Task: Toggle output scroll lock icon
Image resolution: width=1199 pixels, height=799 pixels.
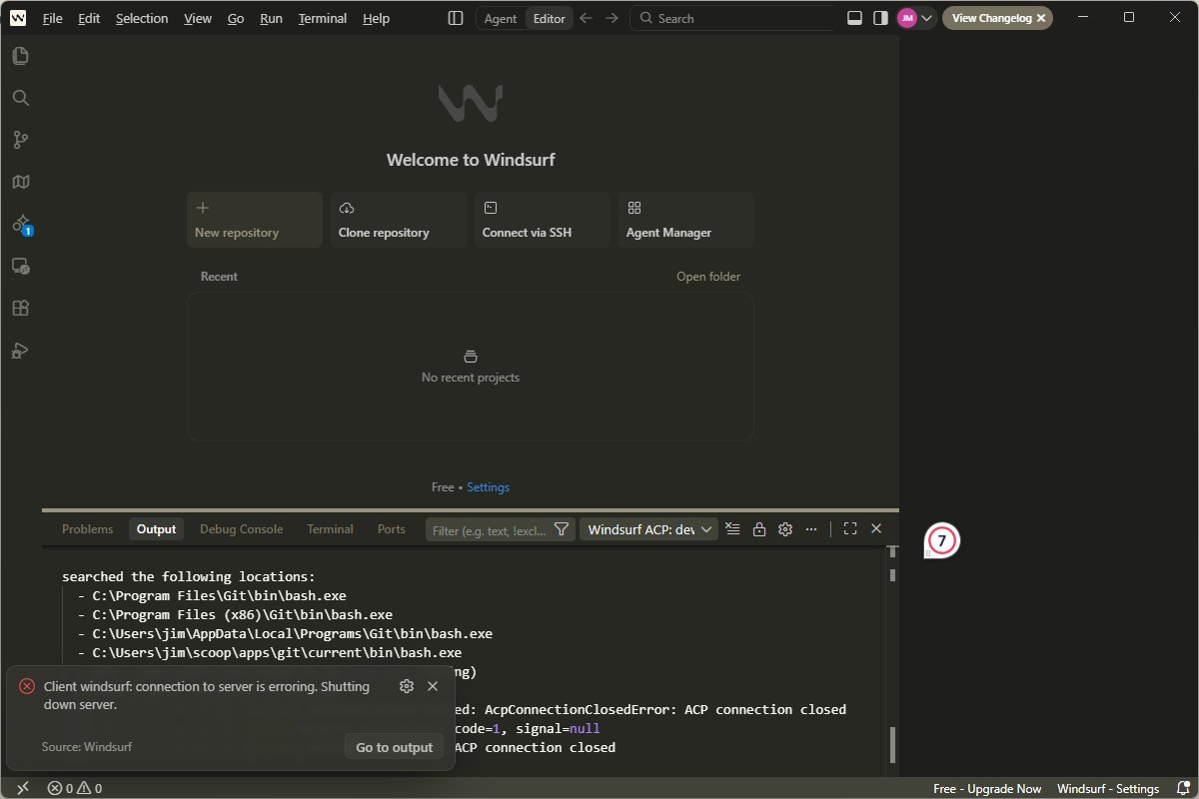Action: [759, 529]
